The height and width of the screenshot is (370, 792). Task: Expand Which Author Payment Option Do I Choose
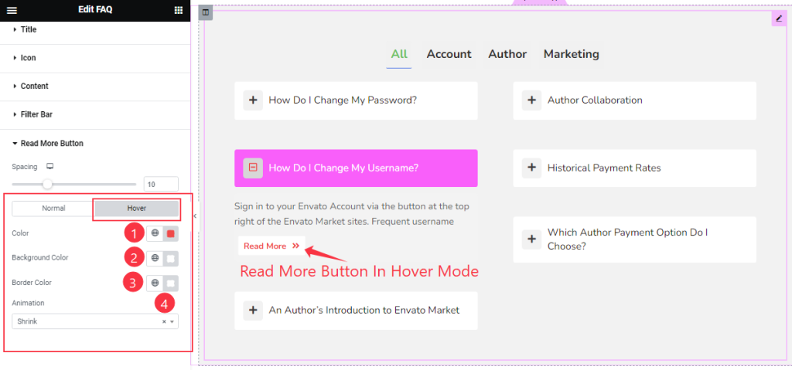pyautogui.click(x=634, y=239)
